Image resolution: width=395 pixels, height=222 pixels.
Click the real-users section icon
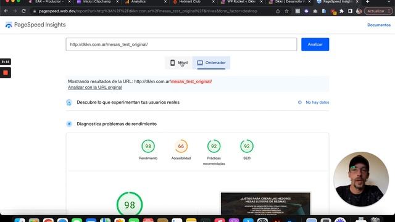[69, 102]
